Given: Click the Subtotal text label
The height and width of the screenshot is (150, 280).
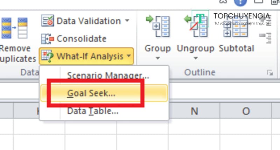Looking at the screenshot, I should 237,48.
